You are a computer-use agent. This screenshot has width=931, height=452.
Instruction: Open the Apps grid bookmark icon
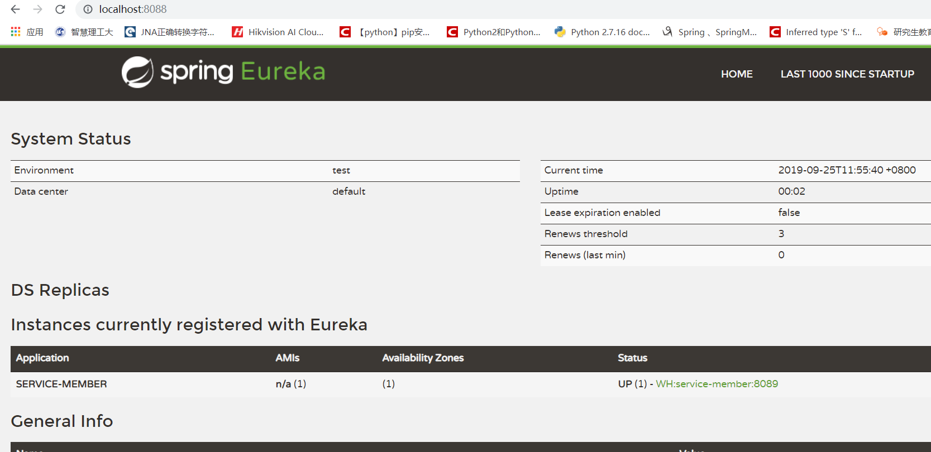tap(16, 32)
